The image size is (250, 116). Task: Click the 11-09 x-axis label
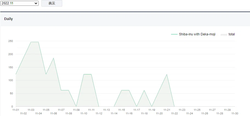click(x=76, y=110)
